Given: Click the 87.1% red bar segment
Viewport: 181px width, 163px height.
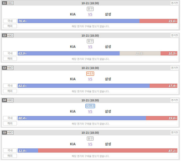Looking at the screenshot, I should pyautogui.click(x=108, y=151).
